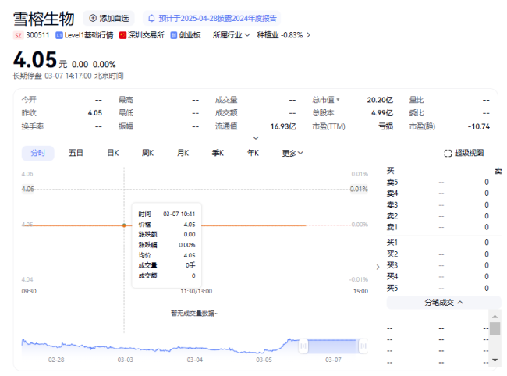Click the 20.20亿 total market value
Screen dimensions: 507x376
point(380,100)
